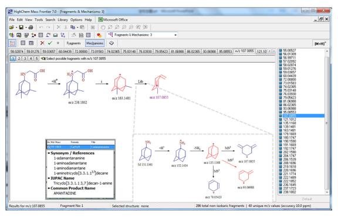Toggle the Fragments view button
This screenshot has height=217, width=338.
(73, 43)
